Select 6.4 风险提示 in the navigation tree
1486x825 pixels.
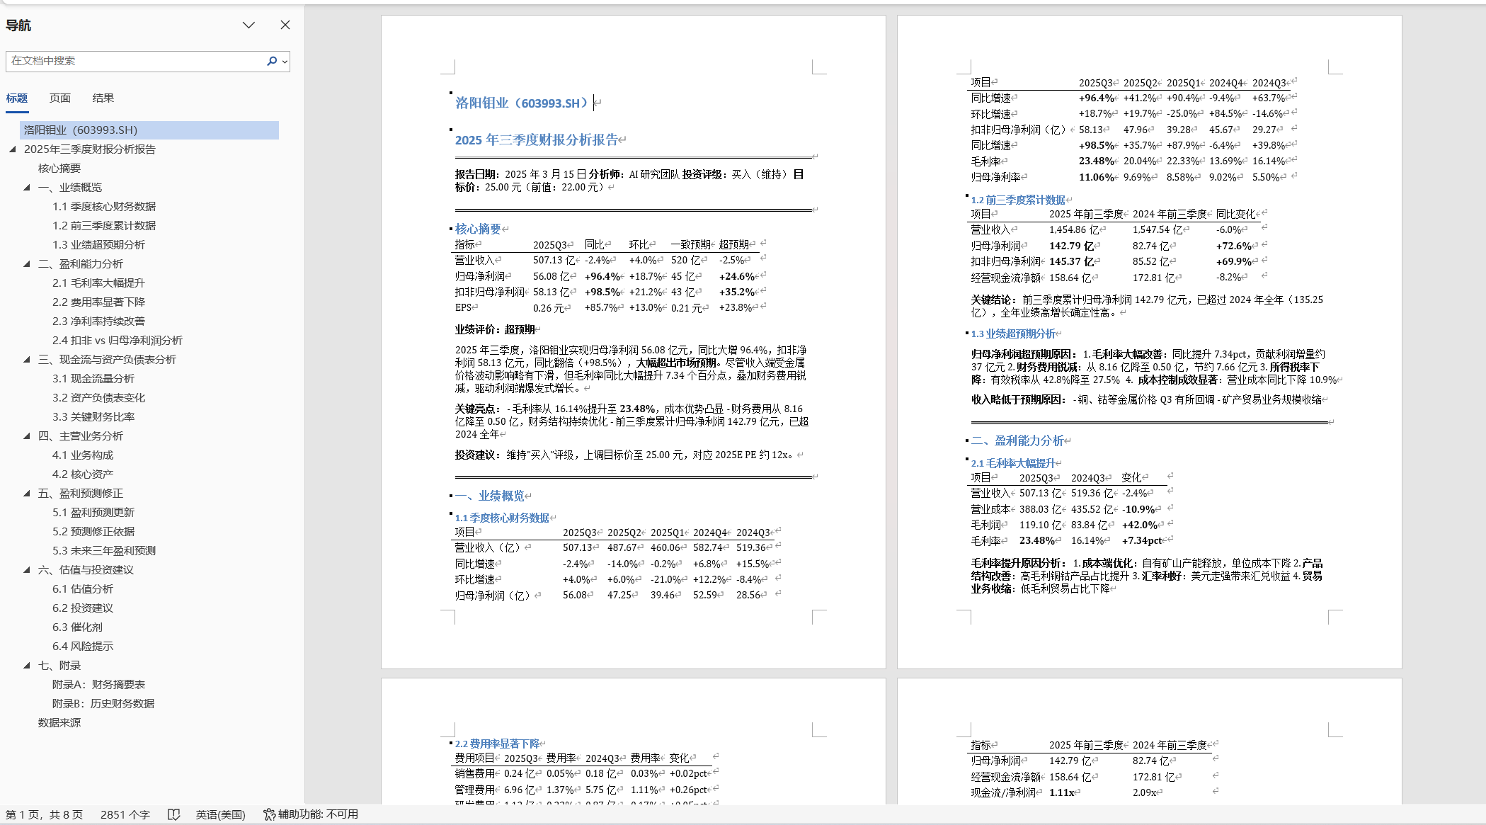[83, 646]
